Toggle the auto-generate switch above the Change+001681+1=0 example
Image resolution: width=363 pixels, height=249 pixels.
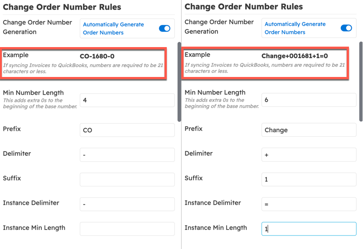(x=346, y=28)
